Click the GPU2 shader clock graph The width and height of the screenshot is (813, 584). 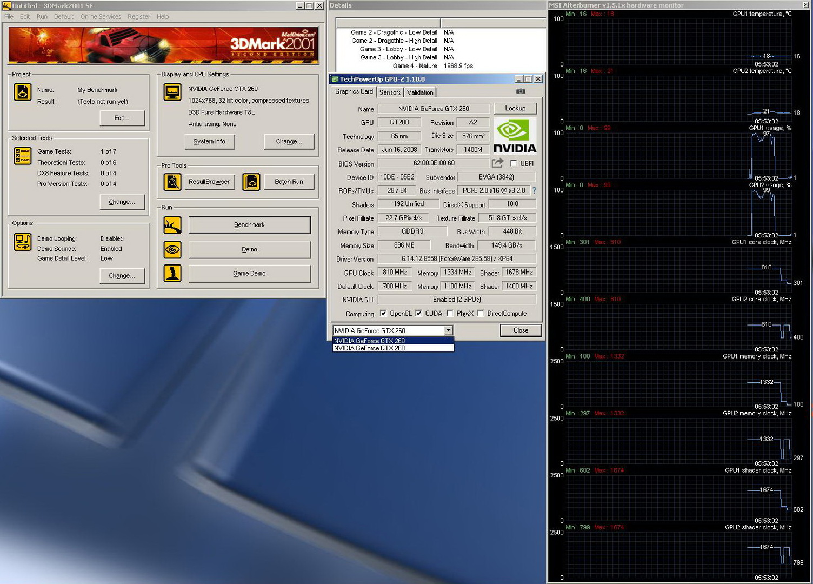tap(679, 555)
